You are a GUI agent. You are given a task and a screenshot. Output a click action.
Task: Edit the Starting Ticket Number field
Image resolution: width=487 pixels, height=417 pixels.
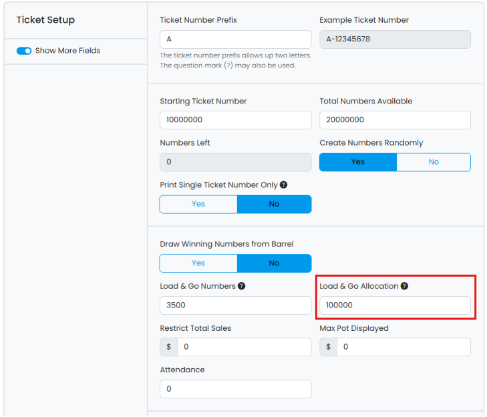coord(235,120)
